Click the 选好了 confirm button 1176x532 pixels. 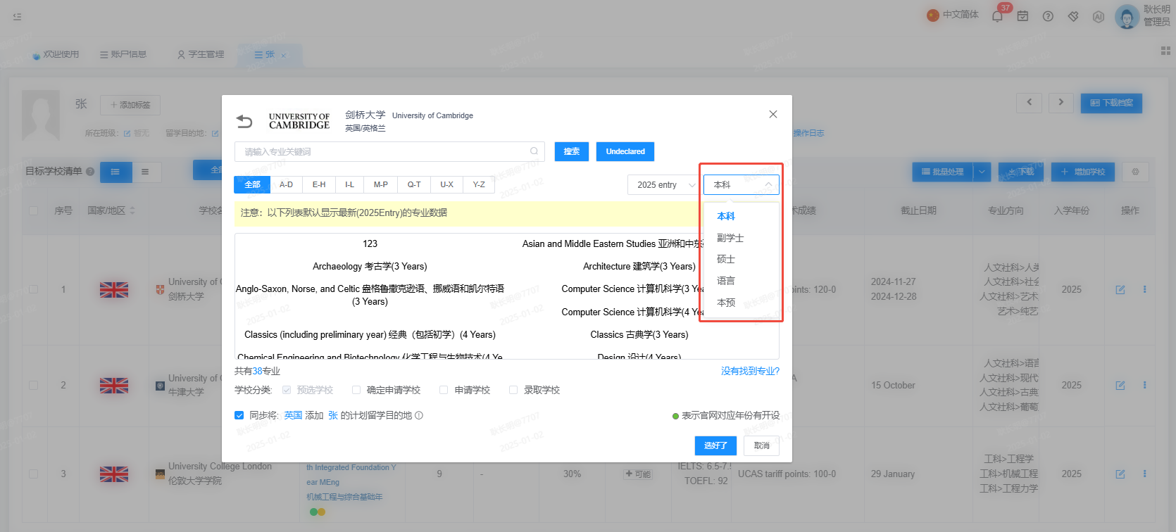[x=715, y=445]
